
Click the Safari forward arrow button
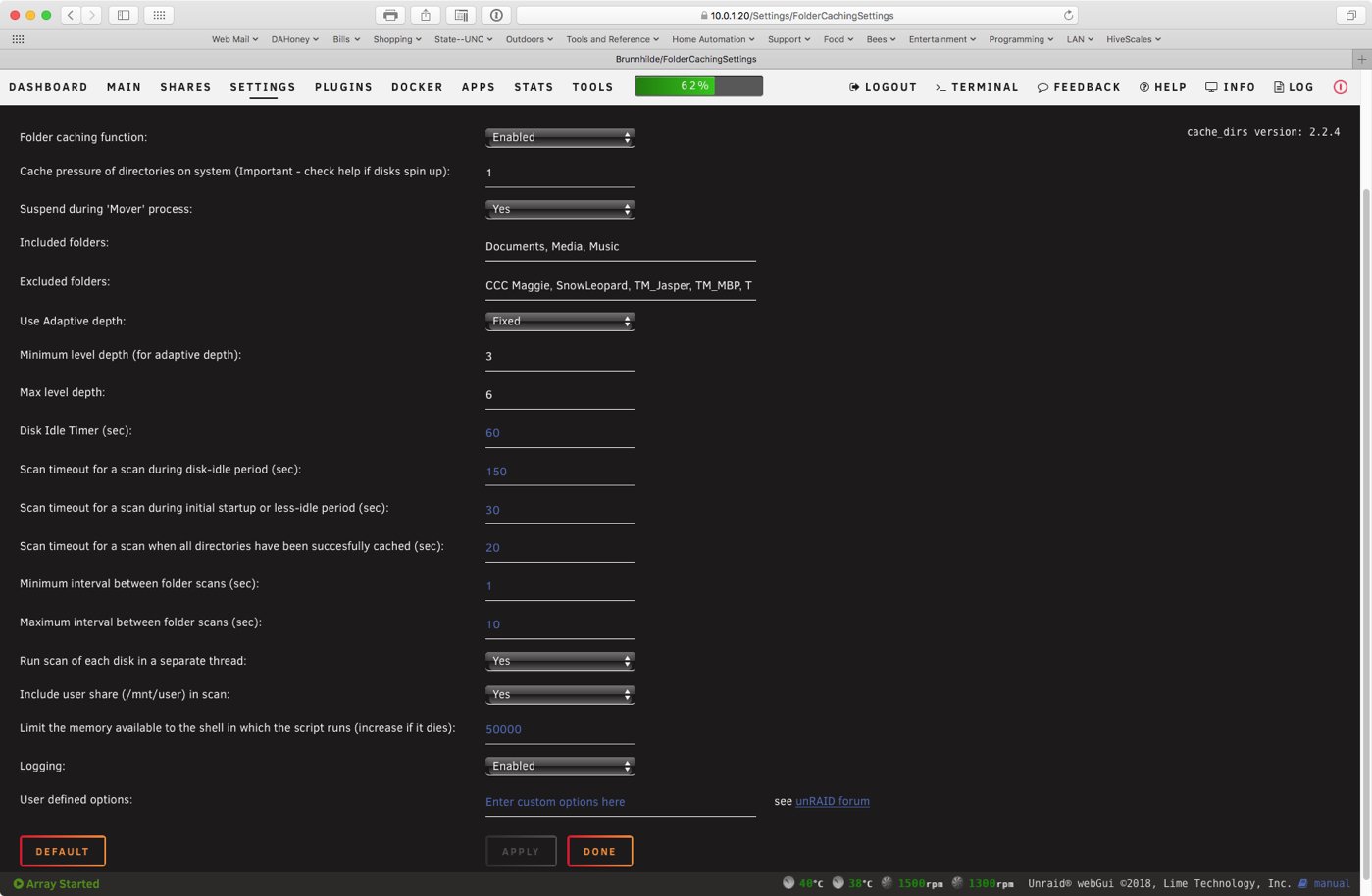[92, 15]
